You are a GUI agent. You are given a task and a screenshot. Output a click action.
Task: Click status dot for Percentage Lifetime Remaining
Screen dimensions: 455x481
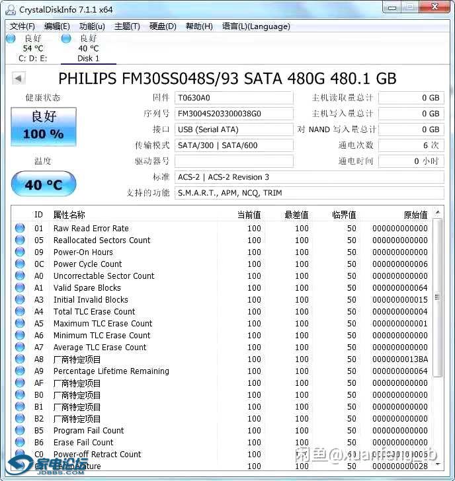20,371
